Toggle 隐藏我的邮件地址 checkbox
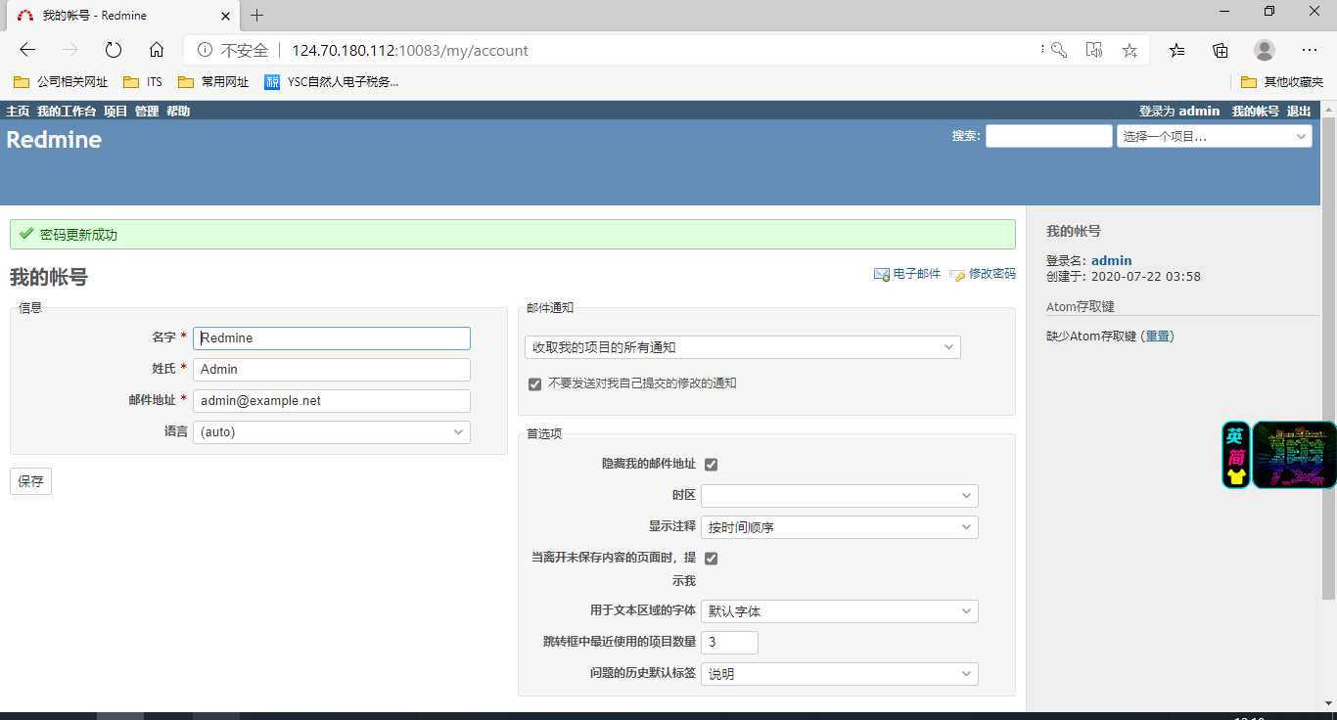The image size is (1337, 720). click(x=712, y=465)
